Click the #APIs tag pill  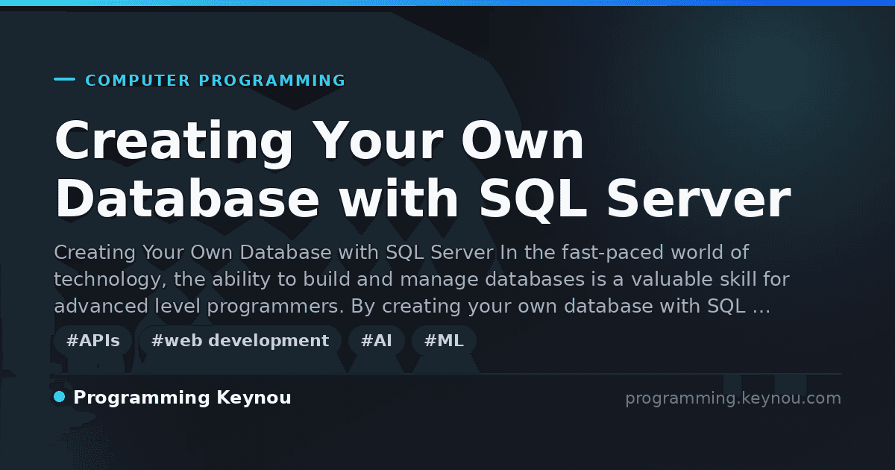(93, 341)
